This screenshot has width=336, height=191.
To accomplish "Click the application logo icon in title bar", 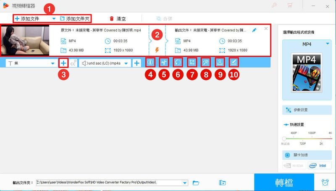I will (6, 5).
